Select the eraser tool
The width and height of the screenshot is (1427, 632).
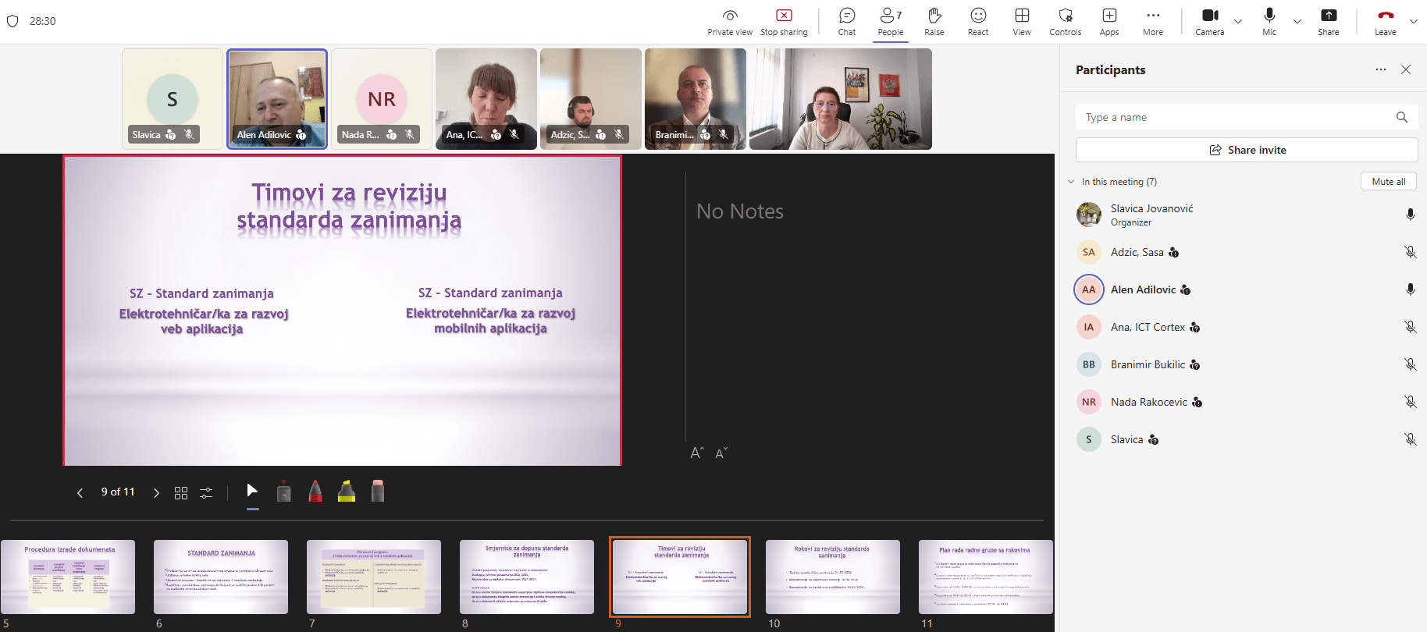click(378, 492)
